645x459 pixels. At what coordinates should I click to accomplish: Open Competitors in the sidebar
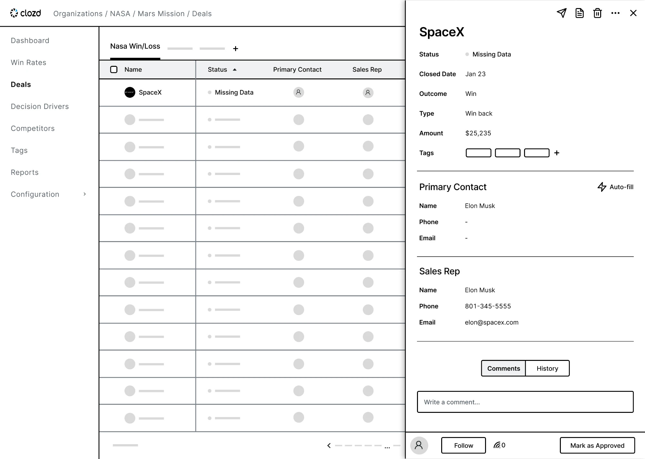(33, 128)
